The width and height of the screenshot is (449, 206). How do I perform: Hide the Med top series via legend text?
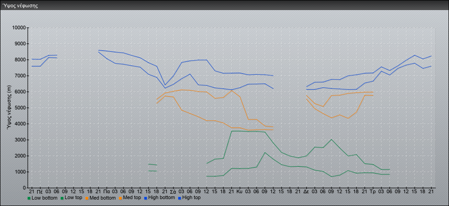click(x=132, y=198)
